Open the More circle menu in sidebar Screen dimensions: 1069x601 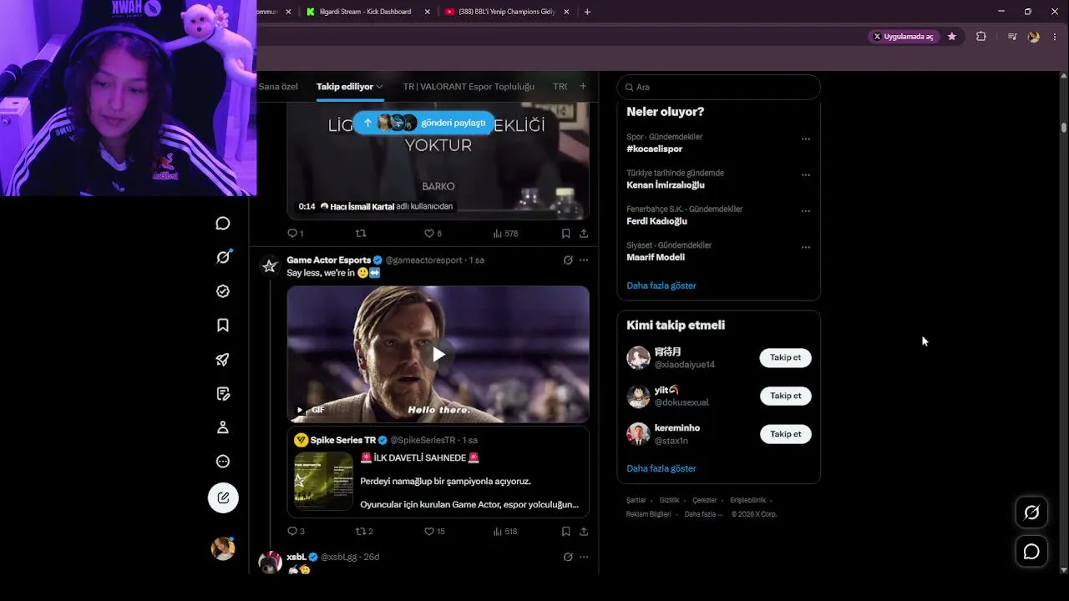click(223, 462)
